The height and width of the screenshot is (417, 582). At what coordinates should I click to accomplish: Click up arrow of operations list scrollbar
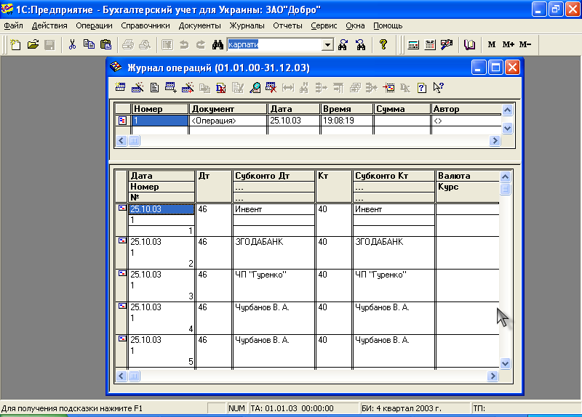point(507,110)
